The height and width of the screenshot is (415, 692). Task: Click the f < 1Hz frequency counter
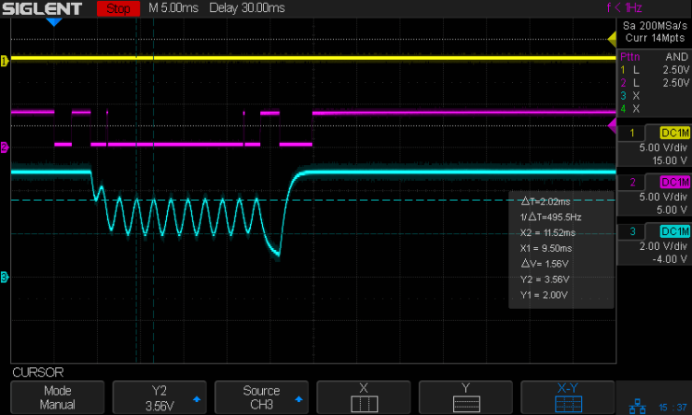tap(624, 7)
